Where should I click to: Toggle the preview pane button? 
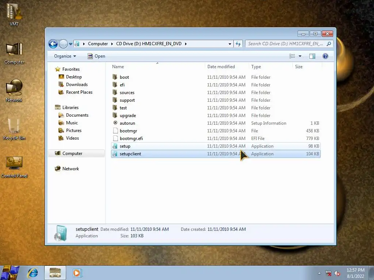click(x=312, y=56)
